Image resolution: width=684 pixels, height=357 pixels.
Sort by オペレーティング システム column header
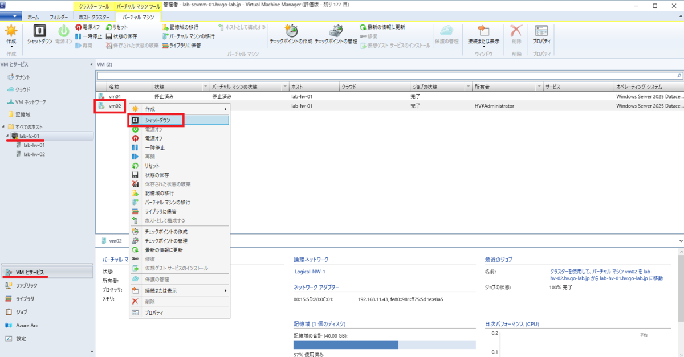pyautogui.click(x=649, y=87)
